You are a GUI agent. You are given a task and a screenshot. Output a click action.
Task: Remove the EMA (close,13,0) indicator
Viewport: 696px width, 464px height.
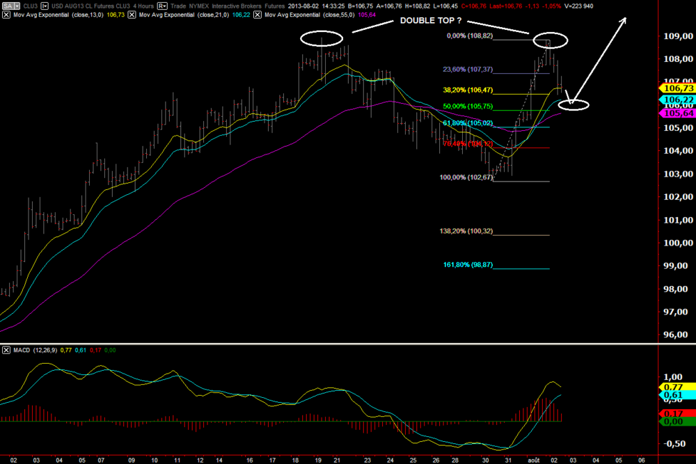[x=6, y=15]
